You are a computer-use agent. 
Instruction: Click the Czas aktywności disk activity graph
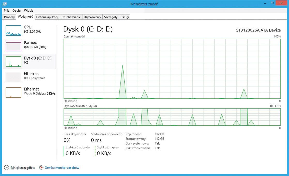tap(172, 69)
